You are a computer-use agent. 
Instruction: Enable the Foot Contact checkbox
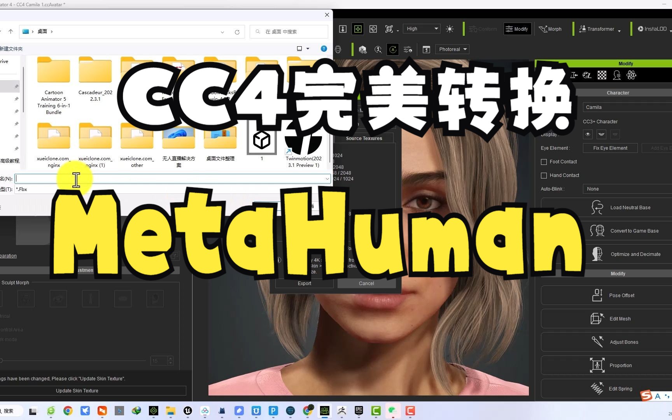click(x=544, y=162)
